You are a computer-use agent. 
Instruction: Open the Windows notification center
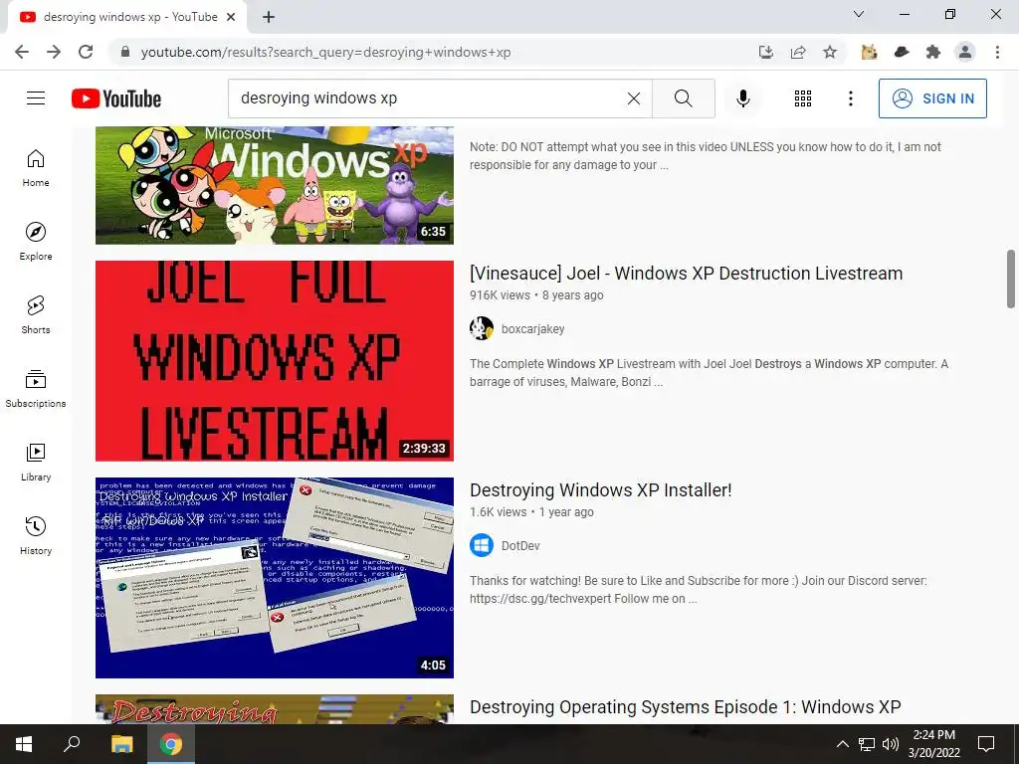[x=986, y=744]
